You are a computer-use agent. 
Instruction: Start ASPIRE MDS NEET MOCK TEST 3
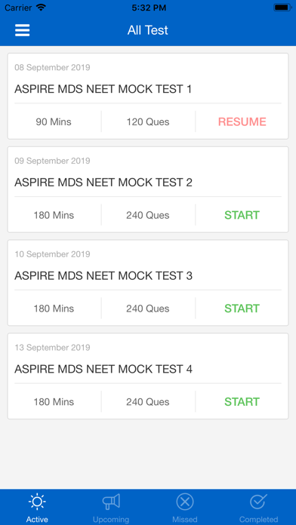242,309
